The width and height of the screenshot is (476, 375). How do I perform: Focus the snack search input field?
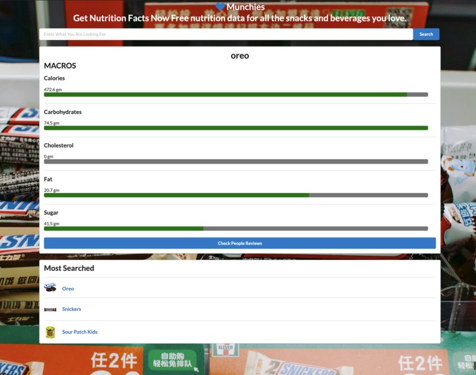[x=226, y=34]
